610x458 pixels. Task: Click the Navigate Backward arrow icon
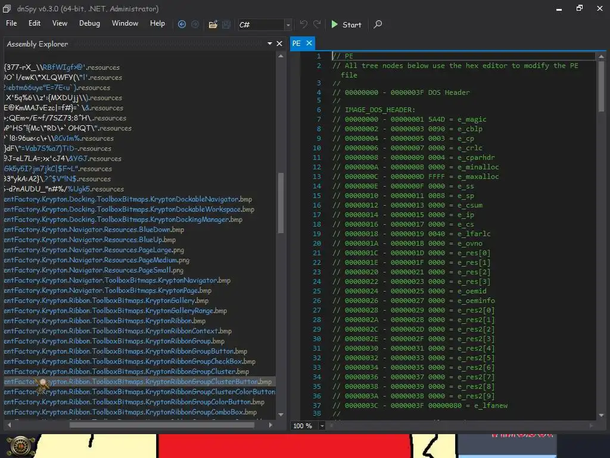tap(182, 24)
